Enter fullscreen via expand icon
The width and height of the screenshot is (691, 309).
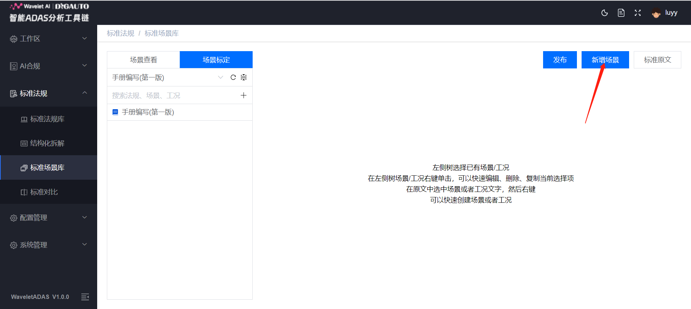[638, 13]
